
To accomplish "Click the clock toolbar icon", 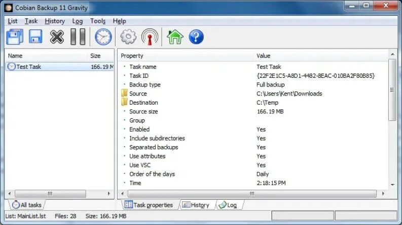I will coord(103,37).
